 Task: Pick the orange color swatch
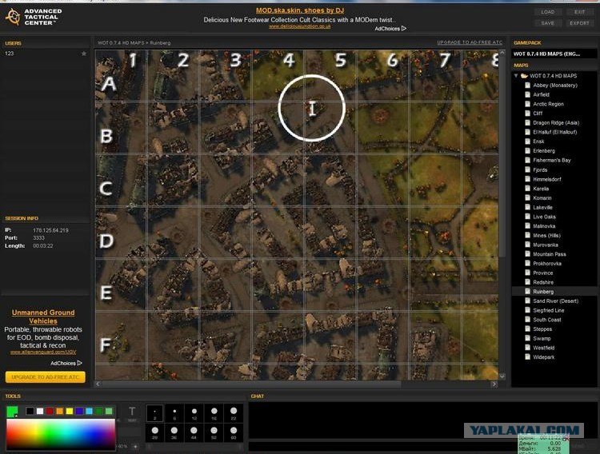click(60, 411)
